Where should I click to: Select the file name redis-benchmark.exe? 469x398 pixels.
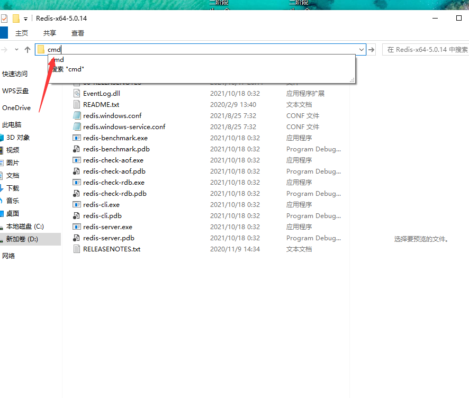coord(115,138)
